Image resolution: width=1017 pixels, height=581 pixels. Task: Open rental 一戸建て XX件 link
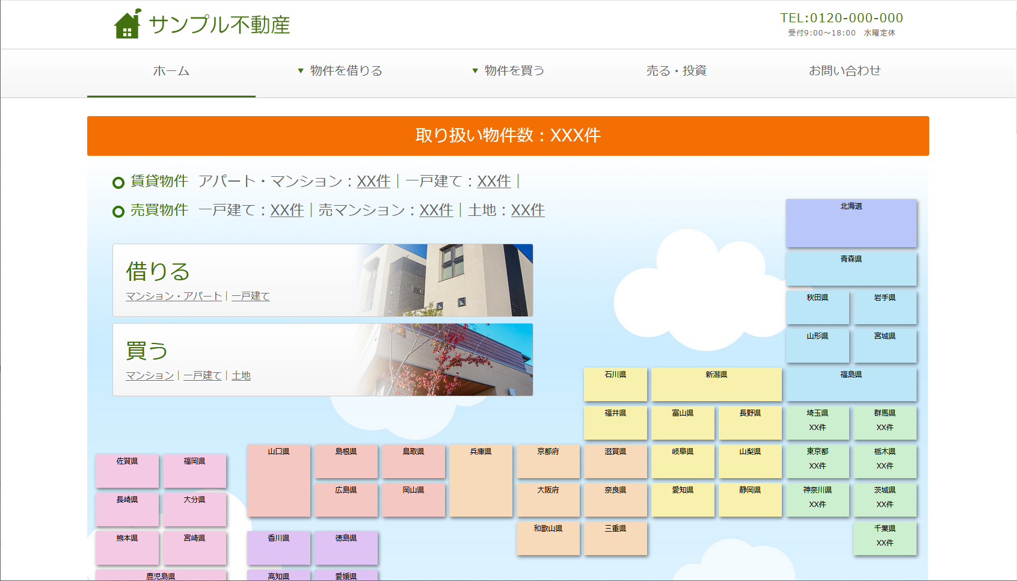(x=494, y=181)
